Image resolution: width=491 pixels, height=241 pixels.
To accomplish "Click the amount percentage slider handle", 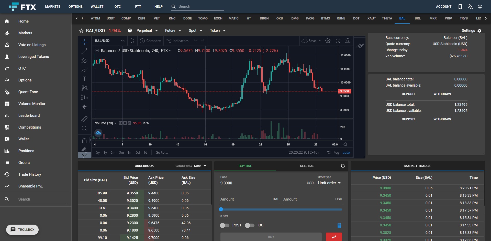I will tap(221, 209).
